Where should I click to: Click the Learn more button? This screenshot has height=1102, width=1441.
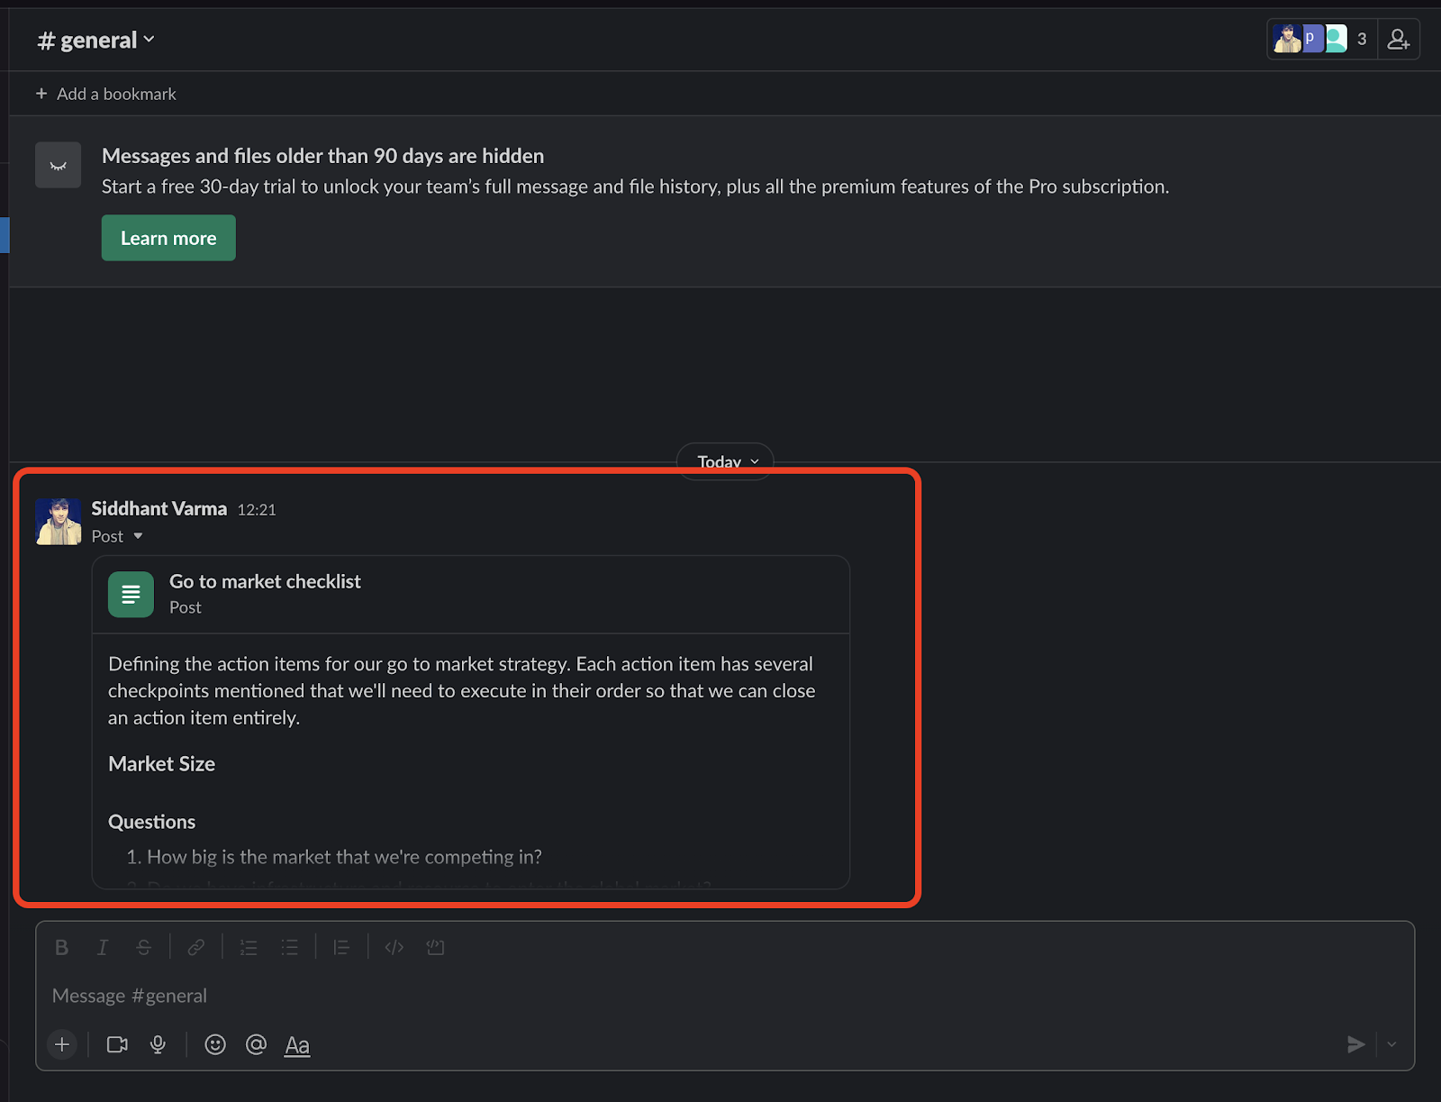pyautogui.click(x=168, y=237)
